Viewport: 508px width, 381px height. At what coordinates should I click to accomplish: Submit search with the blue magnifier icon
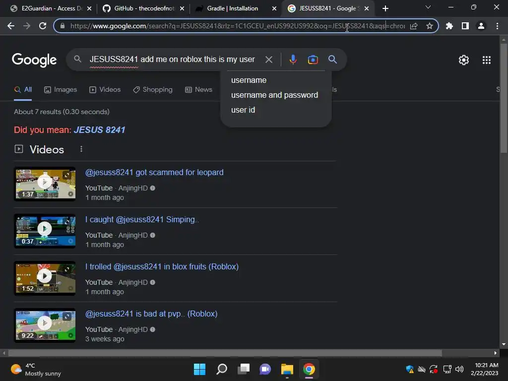pos(332,60)
